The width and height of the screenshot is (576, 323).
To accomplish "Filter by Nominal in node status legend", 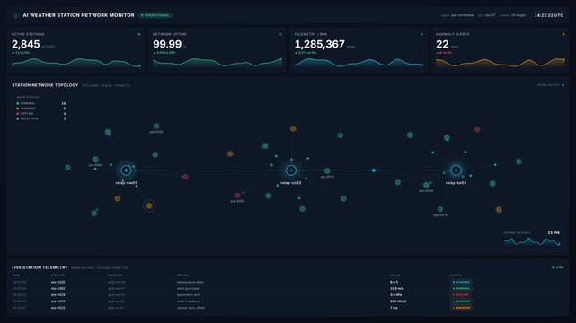I will pos(40,103).
